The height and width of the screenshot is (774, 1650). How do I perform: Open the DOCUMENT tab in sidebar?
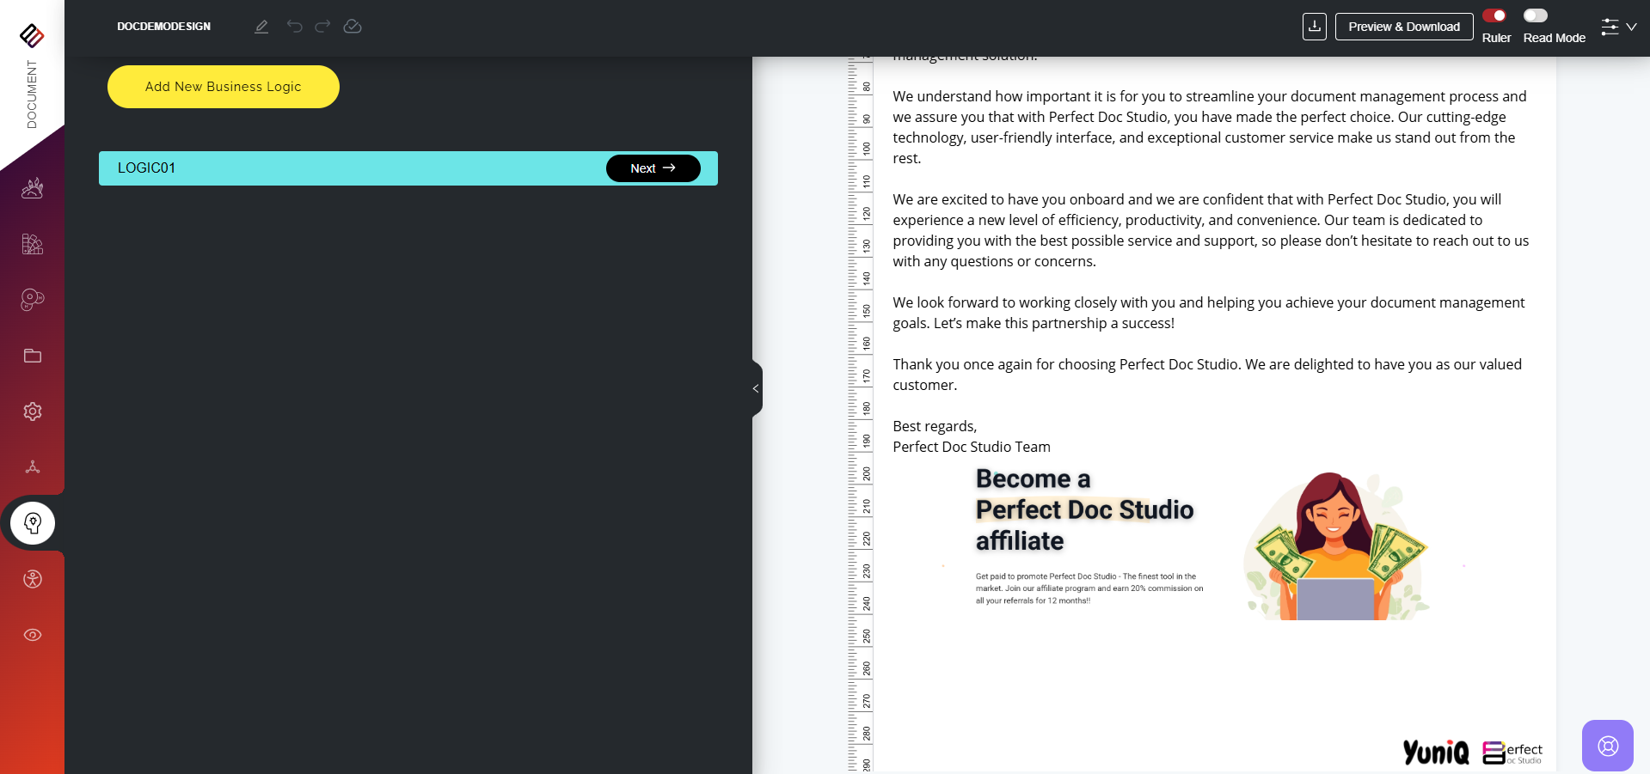tap(32, 93)
